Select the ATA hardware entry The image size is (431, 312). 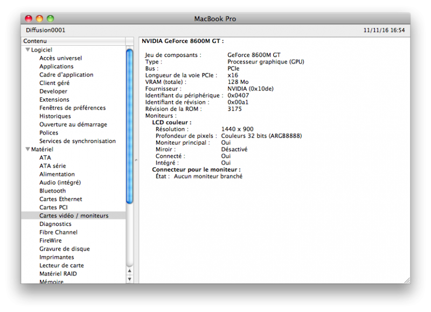pos(45,158)
